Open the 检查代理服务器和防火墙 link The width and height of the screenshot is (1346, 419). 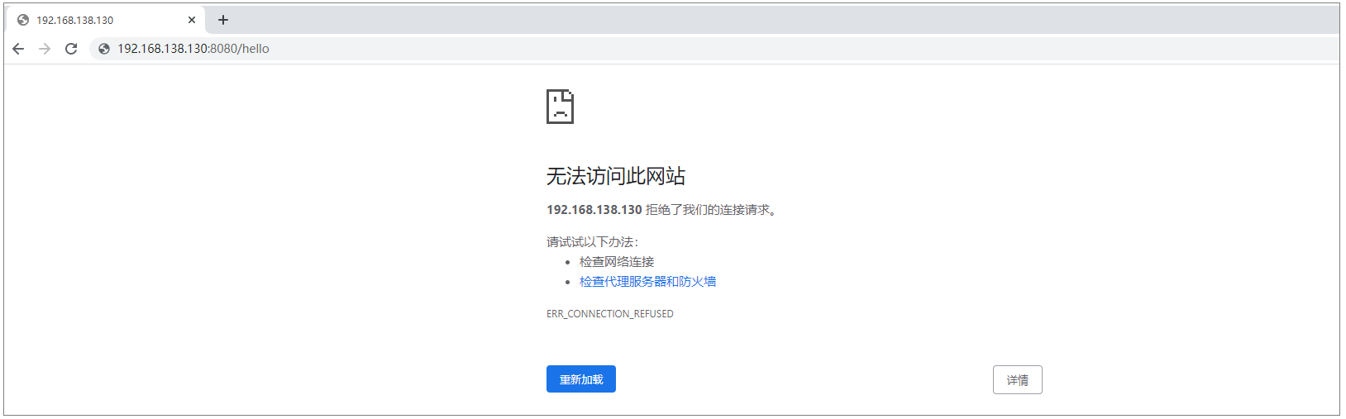pyautogui.click(x=647, y=282)
